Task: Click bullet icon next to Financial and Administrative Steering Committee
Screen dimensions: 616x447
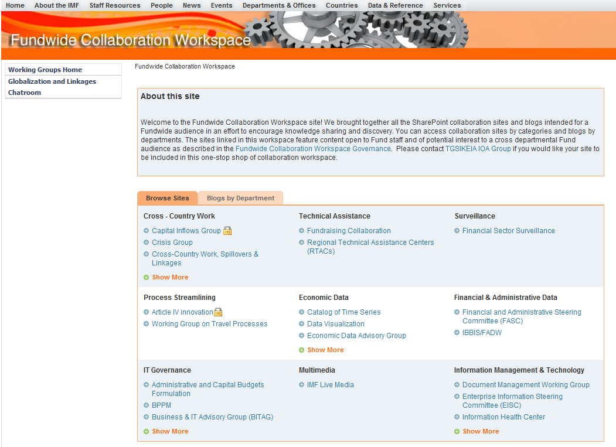Action: (457, 312)
